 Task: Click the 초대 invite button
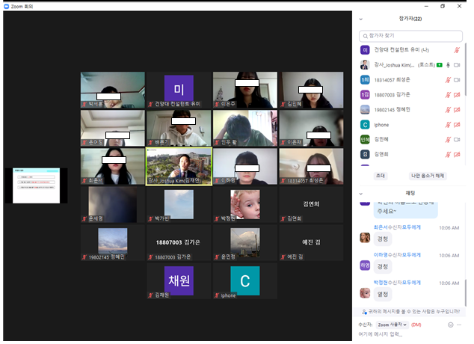[380, 175]
